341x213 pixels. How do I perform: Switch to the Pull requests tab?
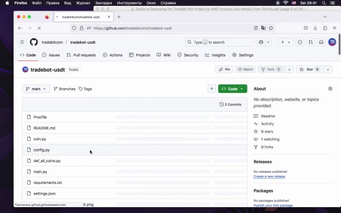81,55
